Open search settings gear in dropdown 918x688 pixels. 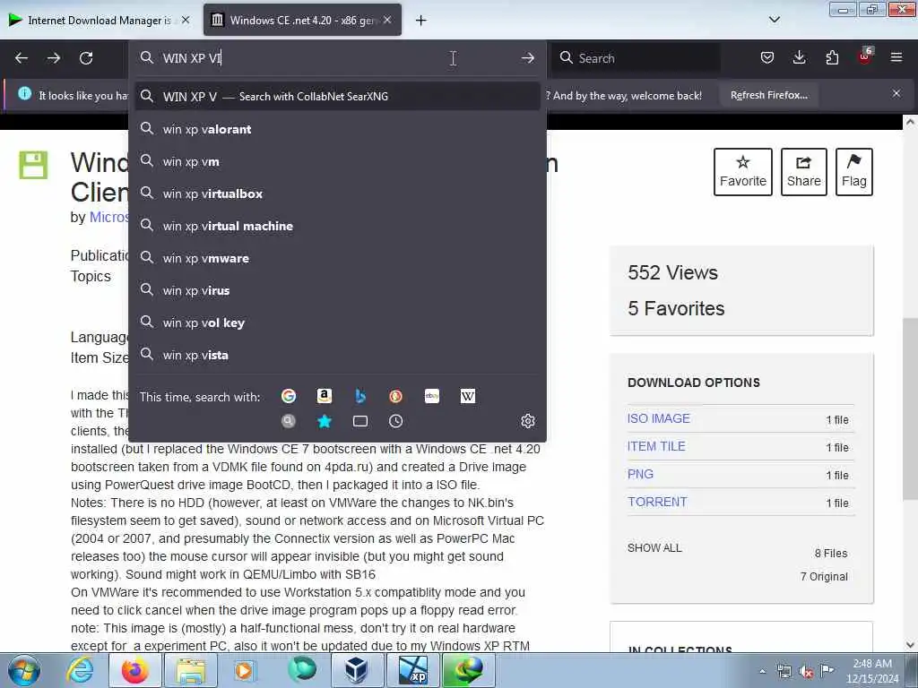[527, 421]
